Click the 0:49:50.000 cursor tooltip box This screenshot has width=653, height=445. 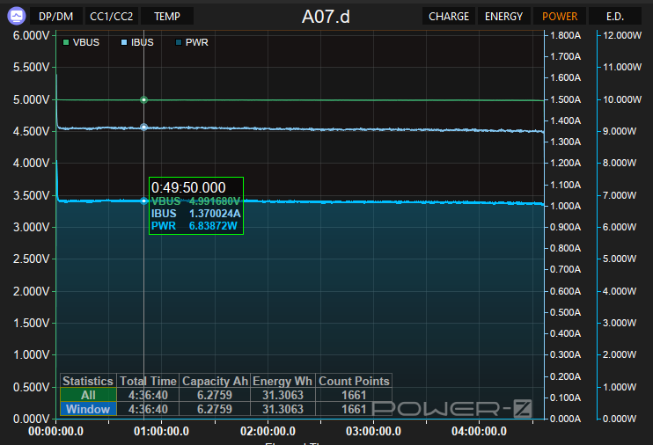point(195,206)
